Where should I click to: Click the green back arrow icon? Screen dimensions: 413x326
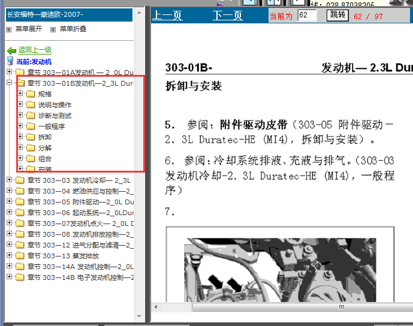tap(11, 50)
